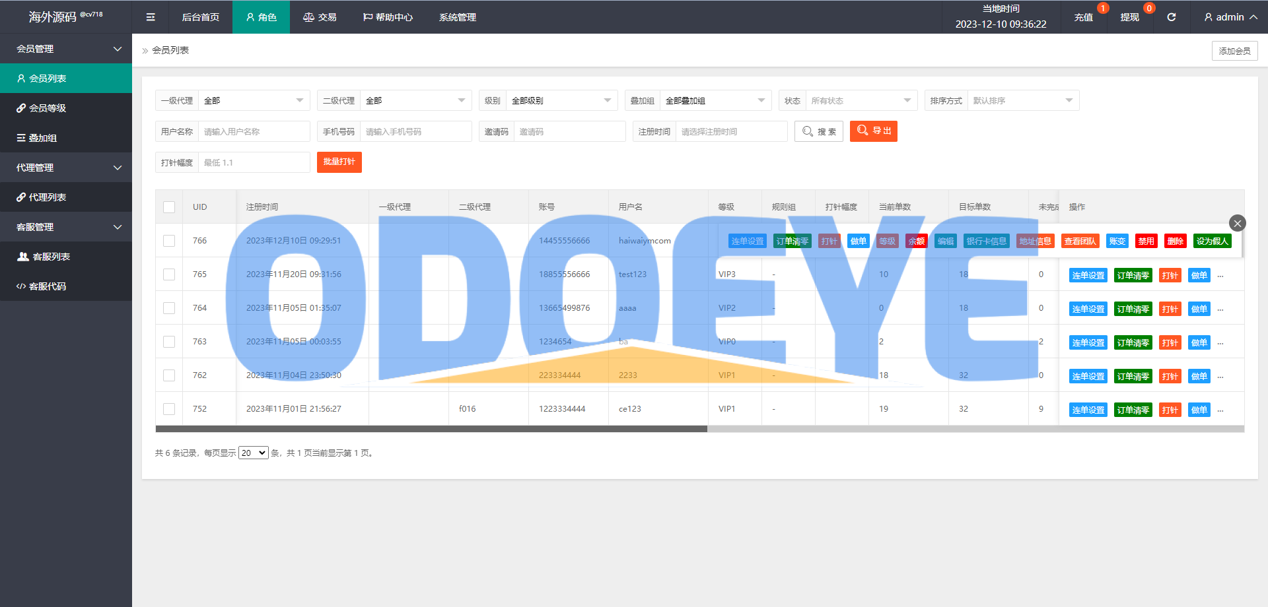Collapse the 会员管理 sidebar group
The height and width of the screenshot is (607, 1268).
click(66, 49)
